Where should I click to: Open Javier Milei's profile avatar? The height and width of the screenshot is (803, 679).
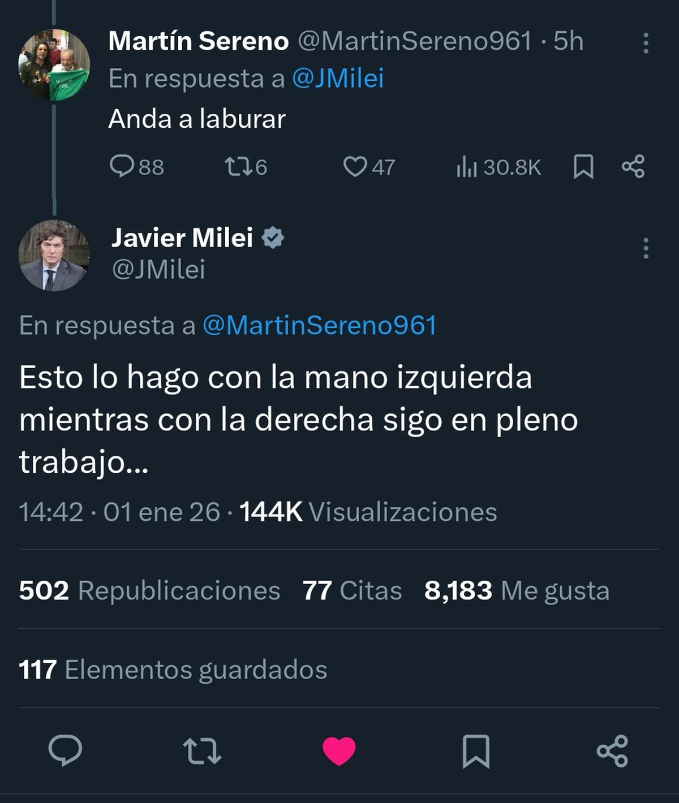(54, 256)
